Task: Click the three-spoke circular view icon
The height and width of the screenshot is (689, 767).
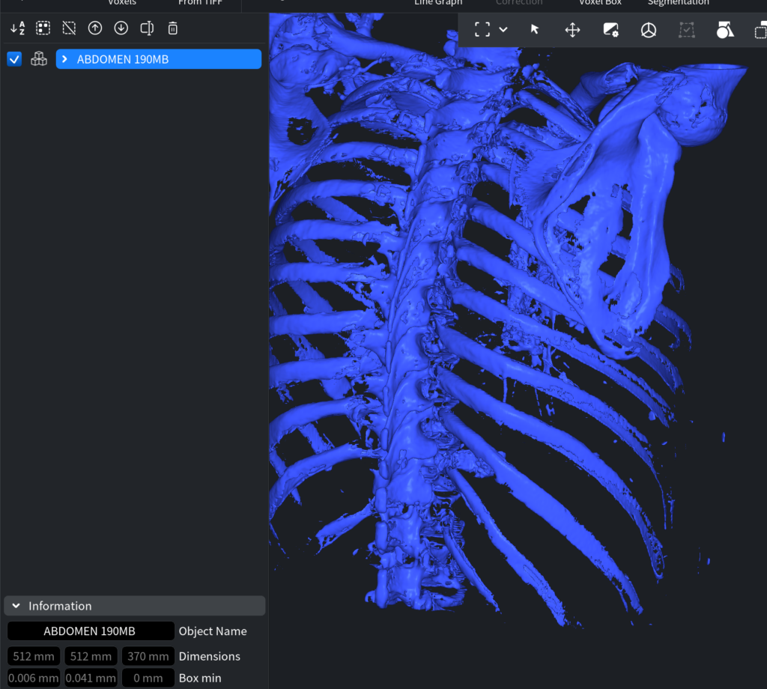Action: pos(648,30)
